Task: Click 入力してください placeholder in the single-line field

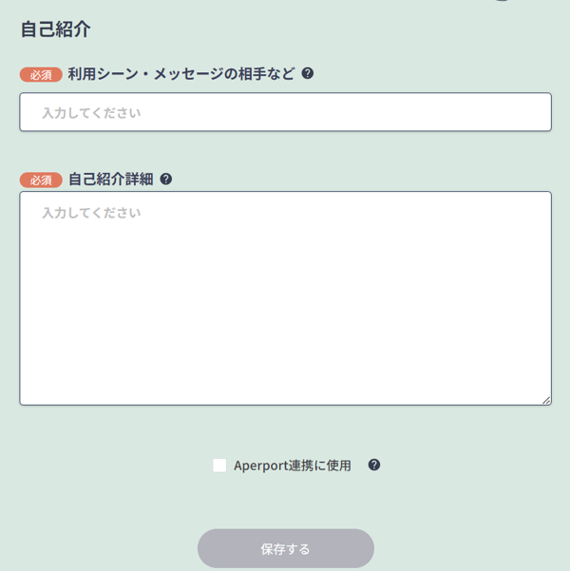Action: 91,113
